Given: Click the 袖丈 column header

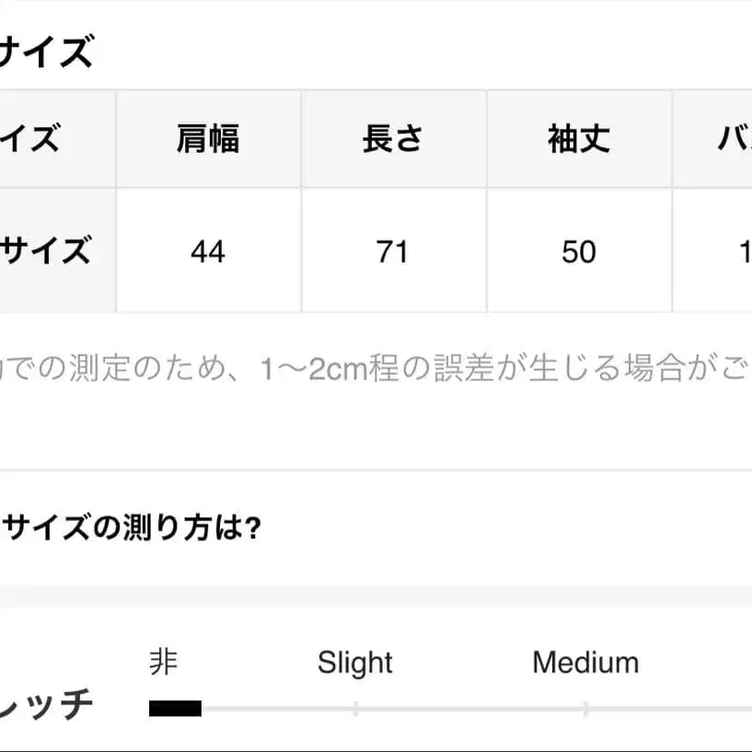Looking at the screenshot, I should coord(579,140).
